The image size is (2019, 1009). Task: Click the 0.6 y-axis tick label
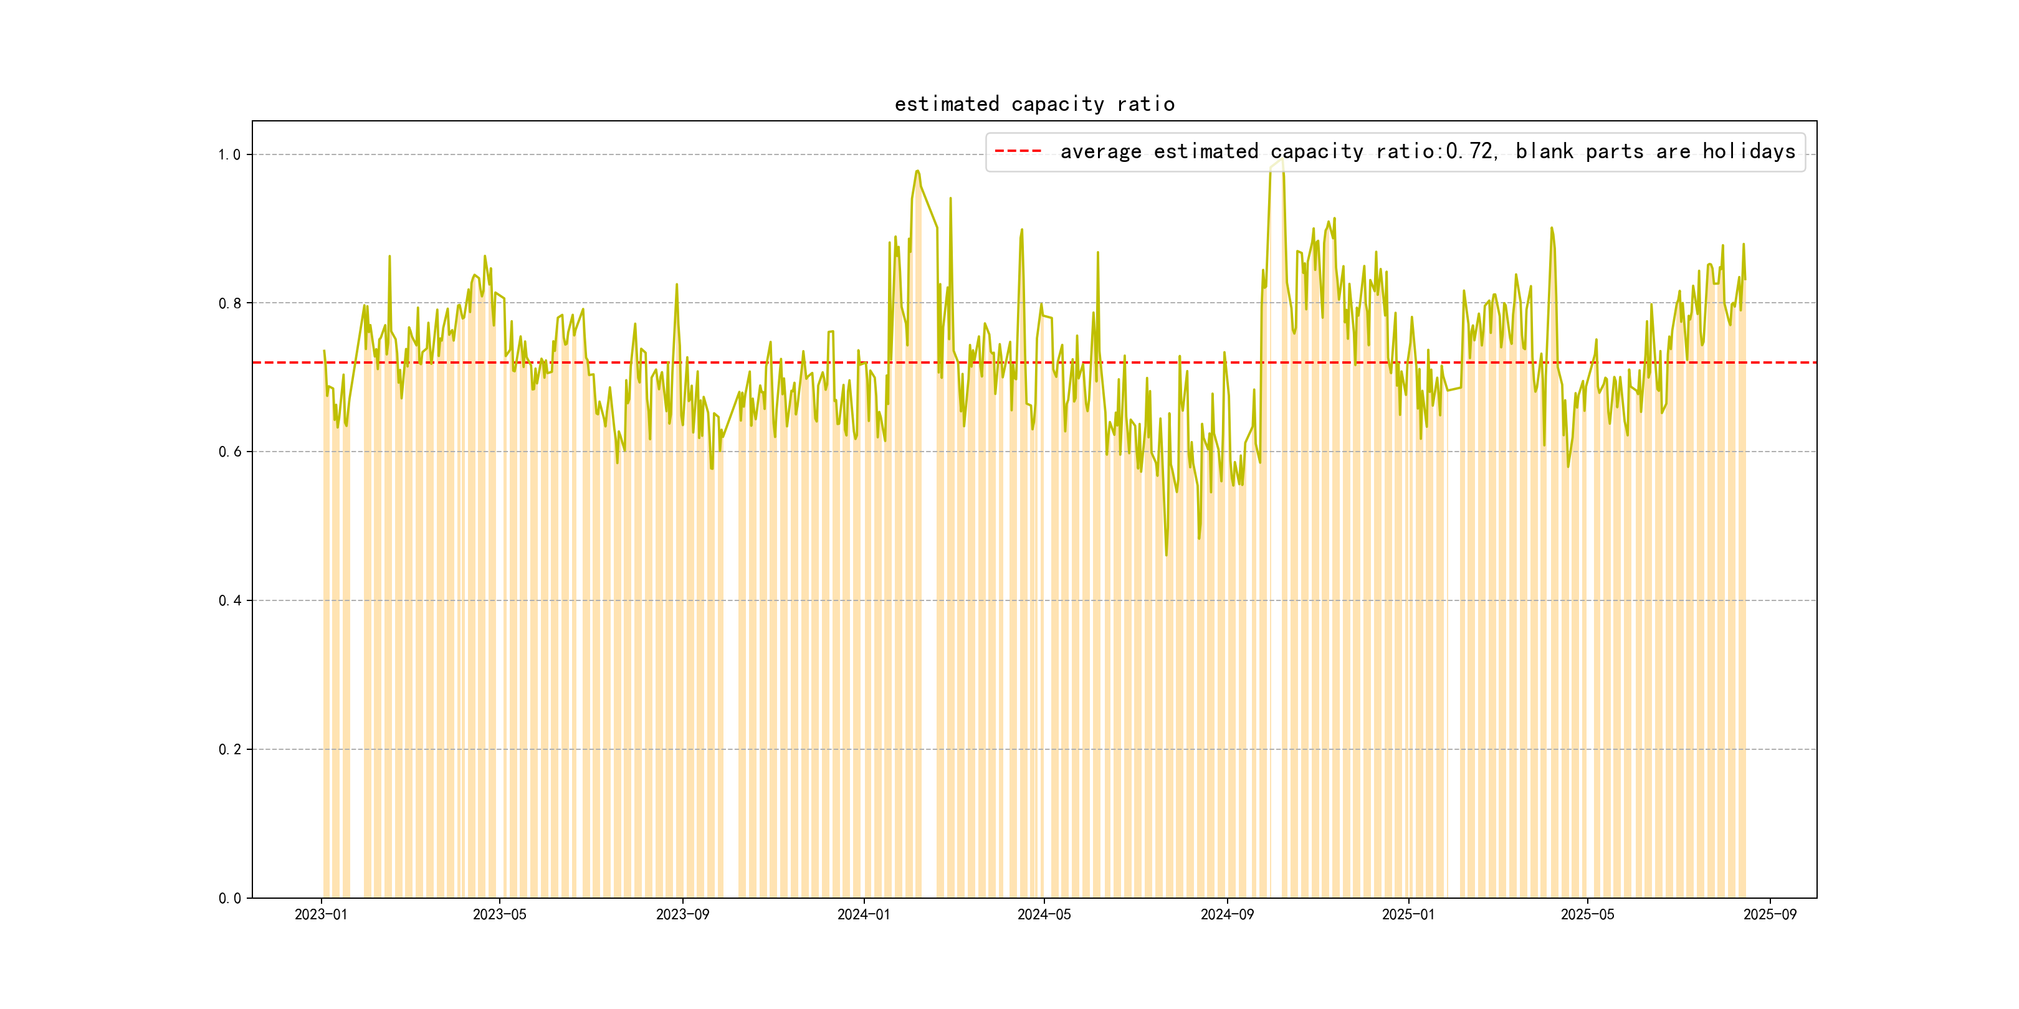point(229,452)
